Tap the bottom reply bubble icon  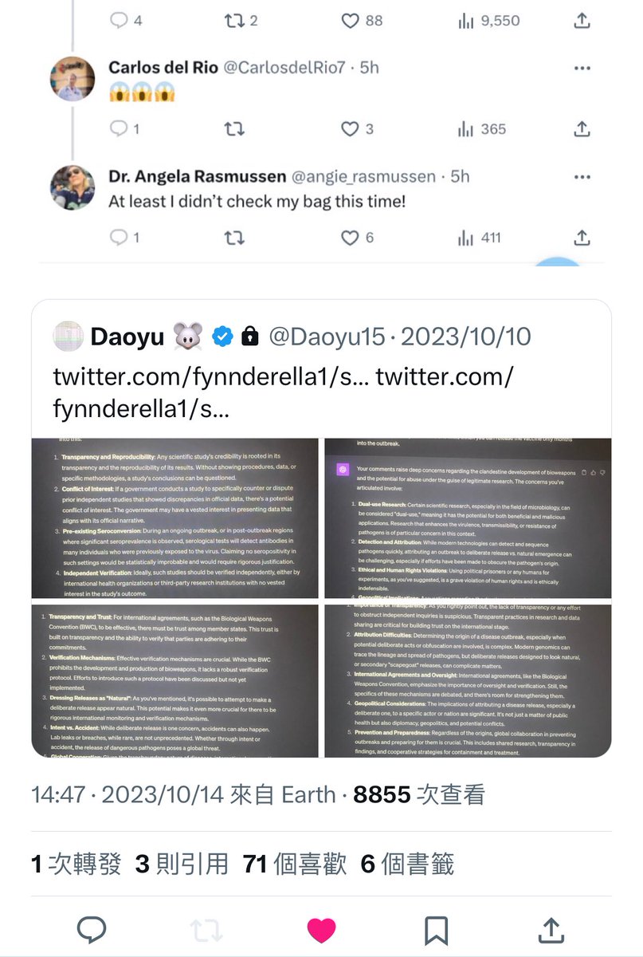[92, 930]
